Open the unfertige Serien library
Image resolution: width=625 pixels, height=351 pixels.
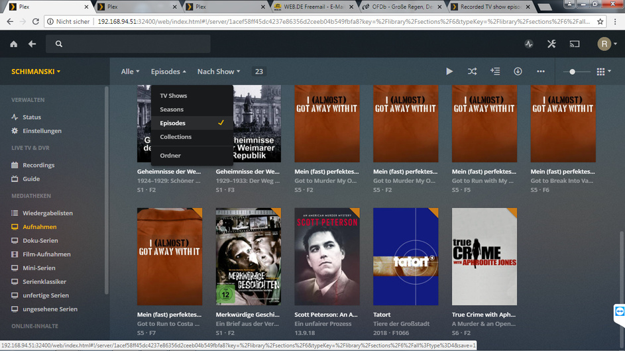tap(46, 295)
